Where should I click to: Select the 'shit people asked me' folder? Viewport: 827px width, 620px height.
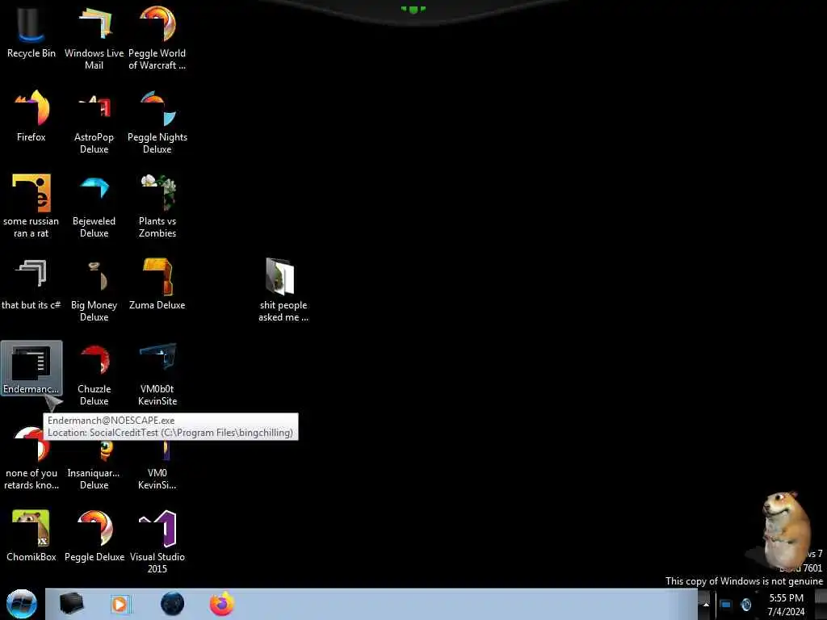pyautogui.click(x=283, y=290)
